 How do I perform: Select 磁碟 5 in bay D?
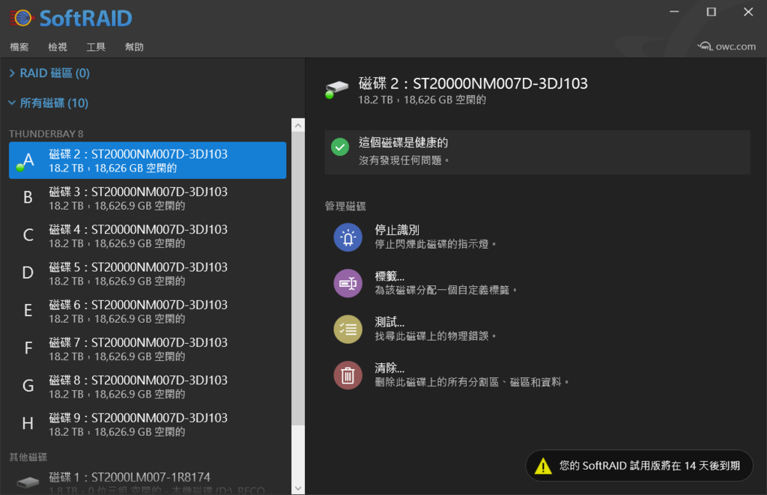coord(148,273)
